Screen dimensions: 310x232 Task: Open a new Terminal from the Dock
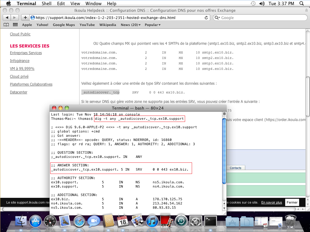point(210,221)
